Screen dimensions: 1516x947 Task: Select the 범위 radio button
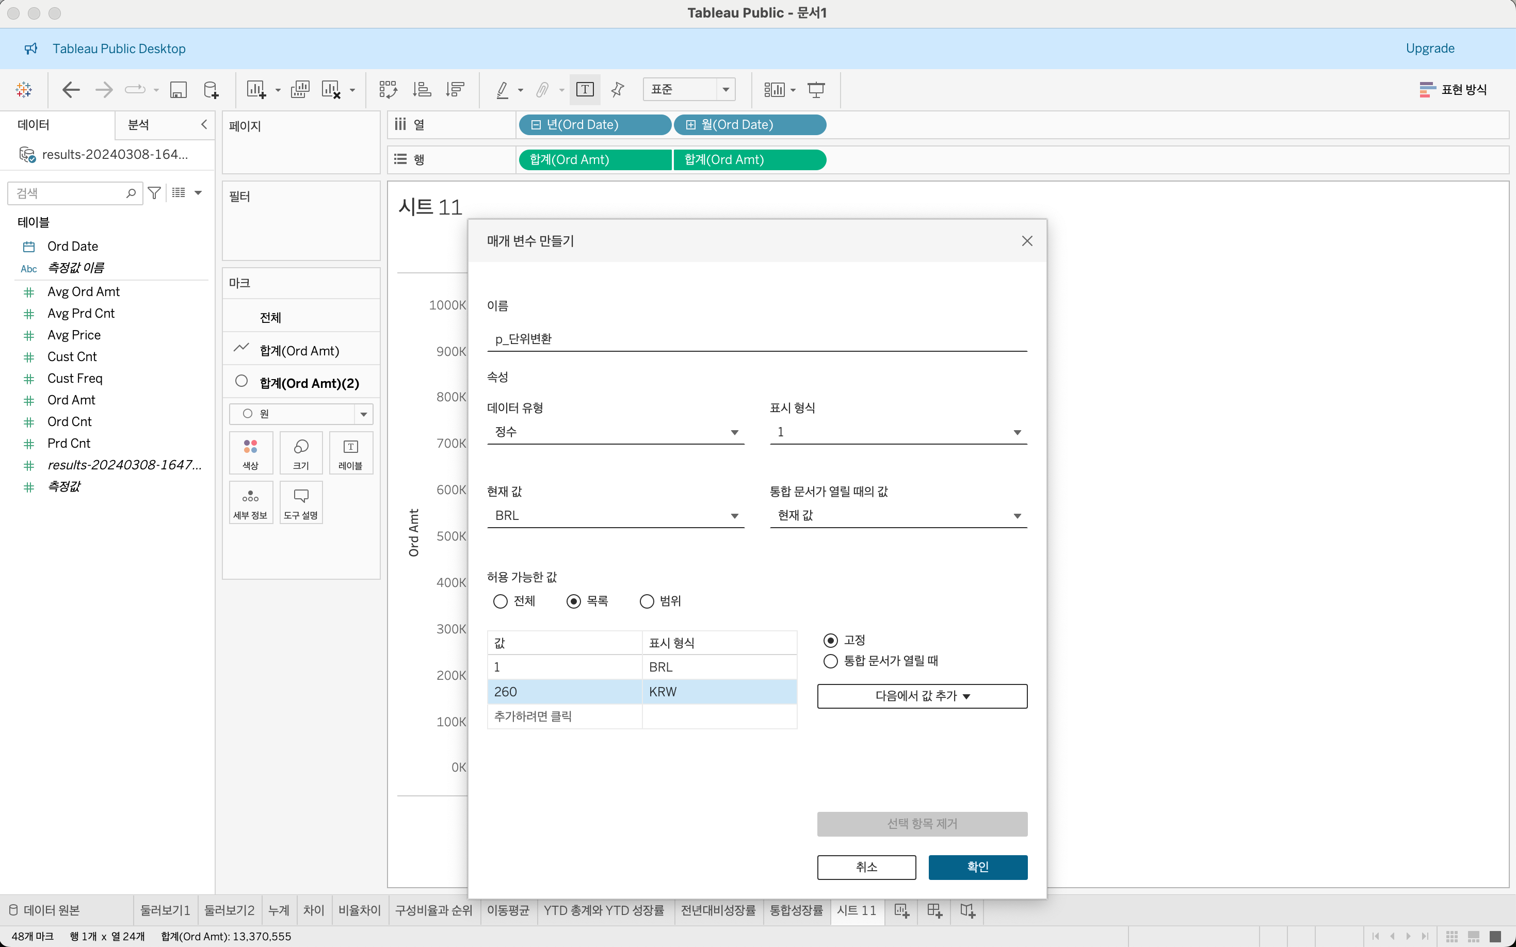click(647, 601)
